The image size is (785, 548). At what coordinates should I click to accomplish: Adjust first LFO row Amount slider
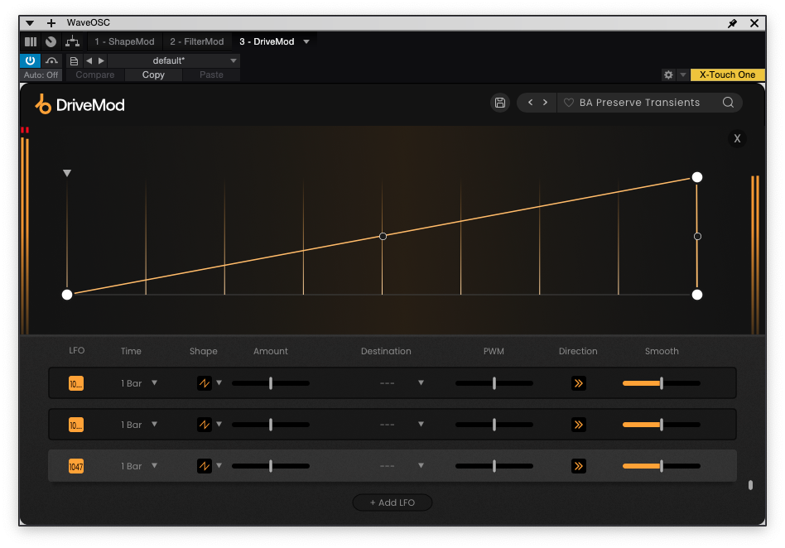[x=270, y=383]
